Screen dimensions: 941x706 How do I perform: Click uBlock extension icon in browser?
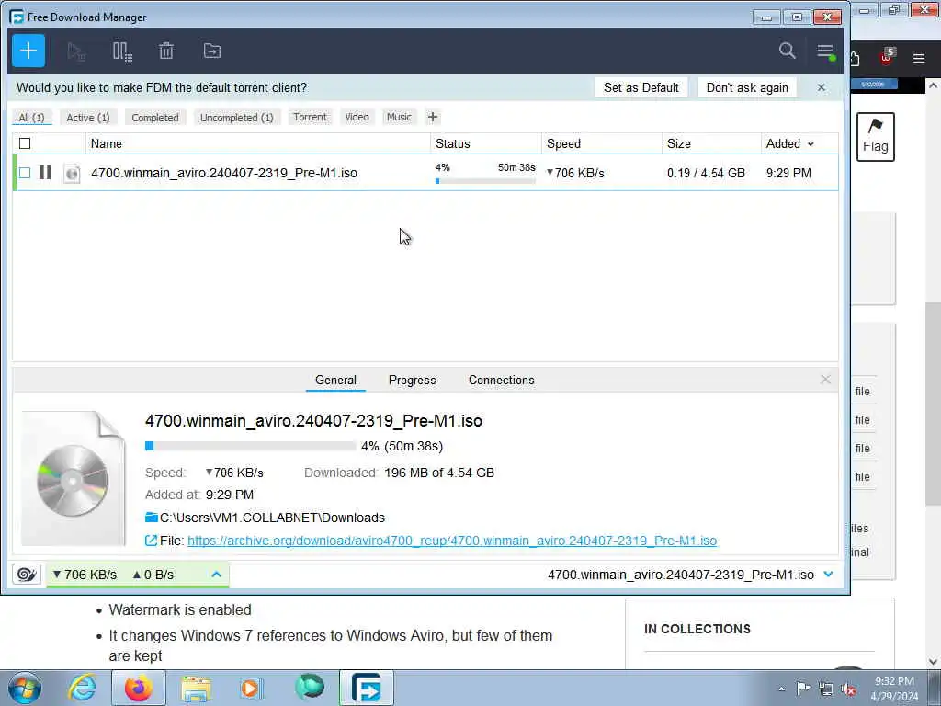pos(886,58)
